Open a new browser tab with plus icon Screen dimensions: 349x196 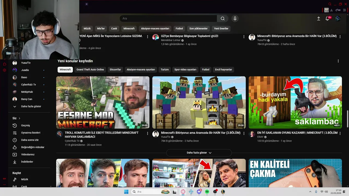pos(86,4)
